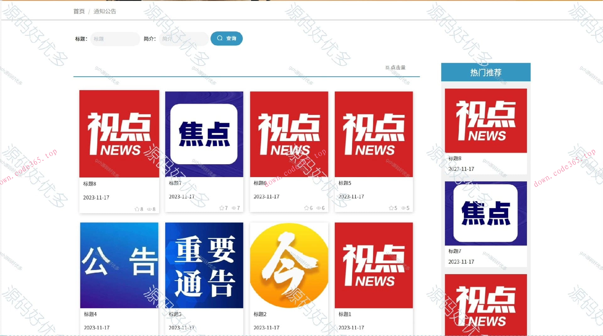Click the eye view icon on 标题8 card
The height and width of the screenshot is (336, 603).
tap(150, 209)
